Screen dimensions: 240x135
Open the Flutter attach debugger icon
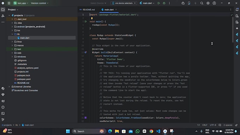coord(183,3)
